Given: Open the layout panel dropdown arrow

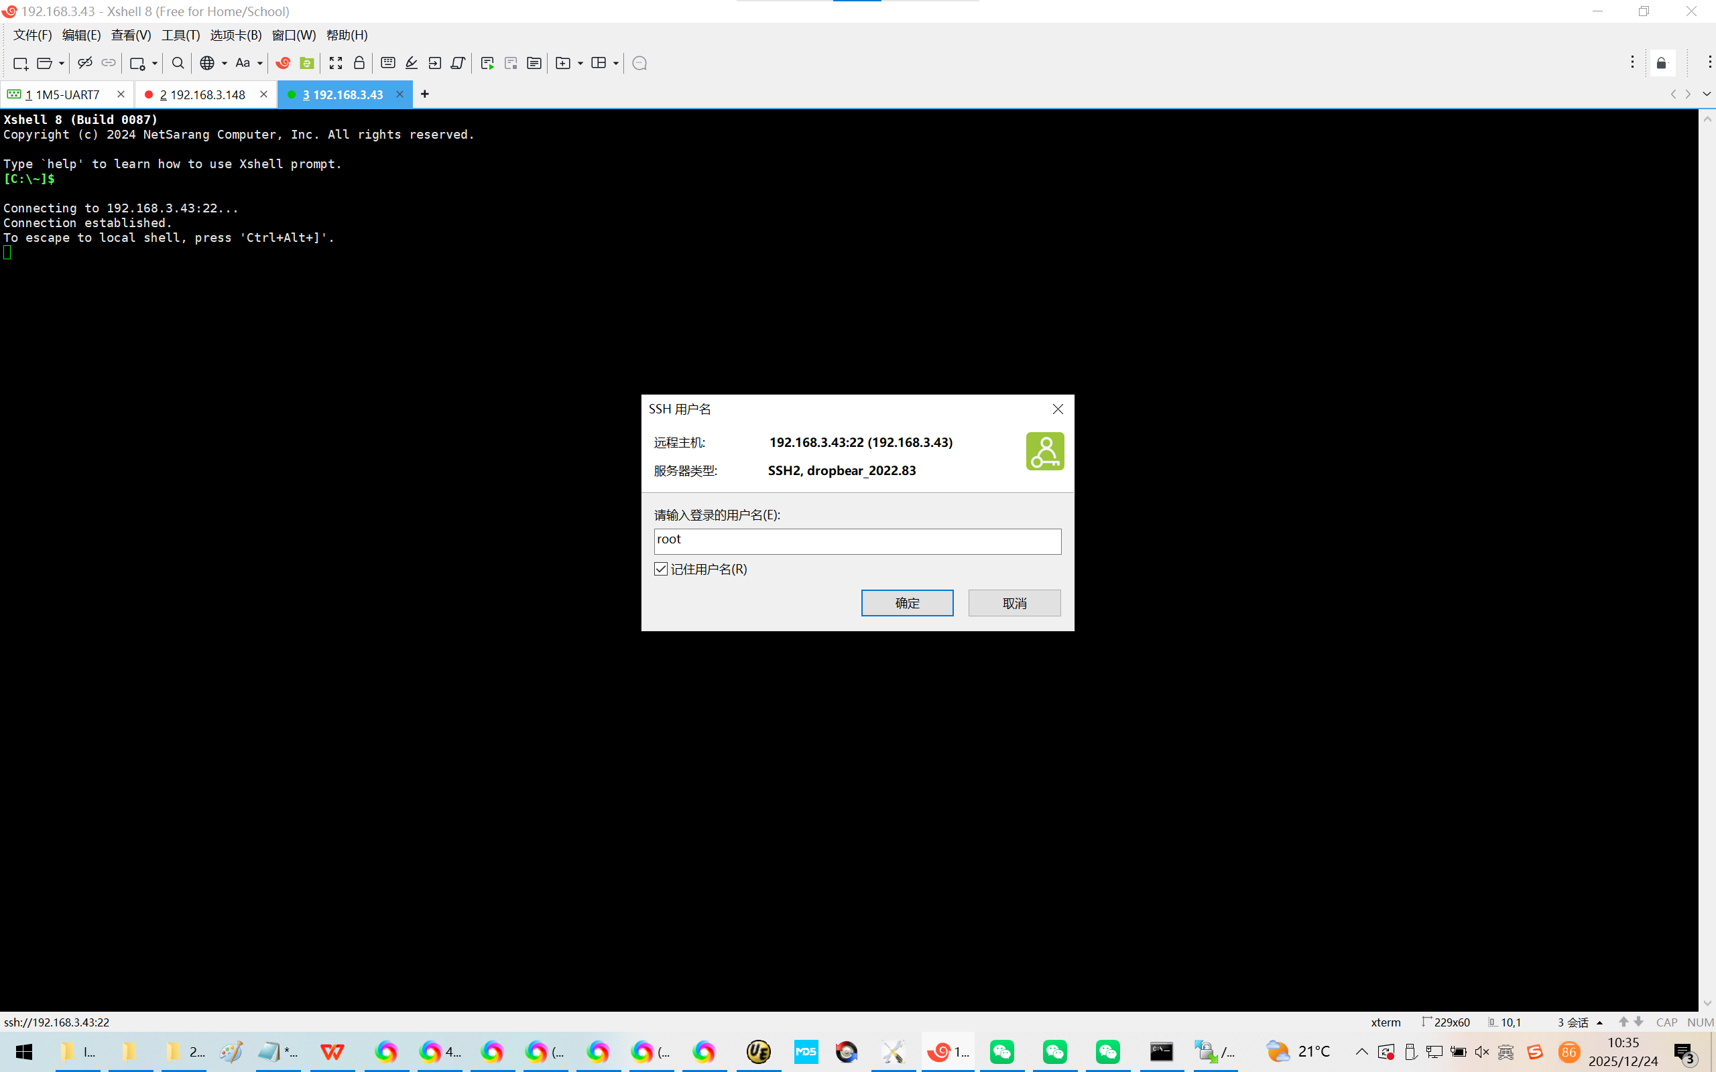Looking at the screenshot, I should pos(615,63).
